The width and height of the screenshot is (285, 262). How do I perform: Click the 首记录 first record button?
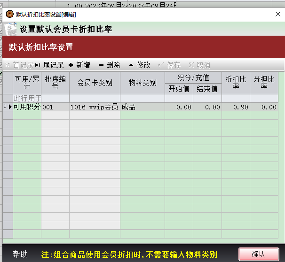coord(19,65)
